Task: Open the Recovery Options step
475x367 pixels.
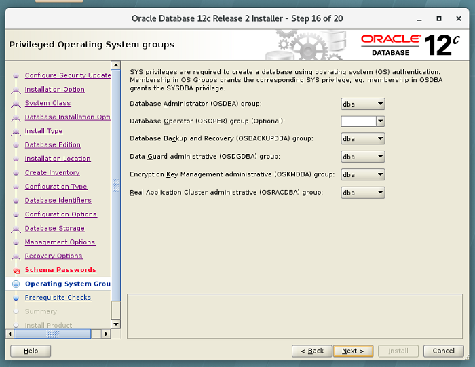Action: tap(54, 256)
